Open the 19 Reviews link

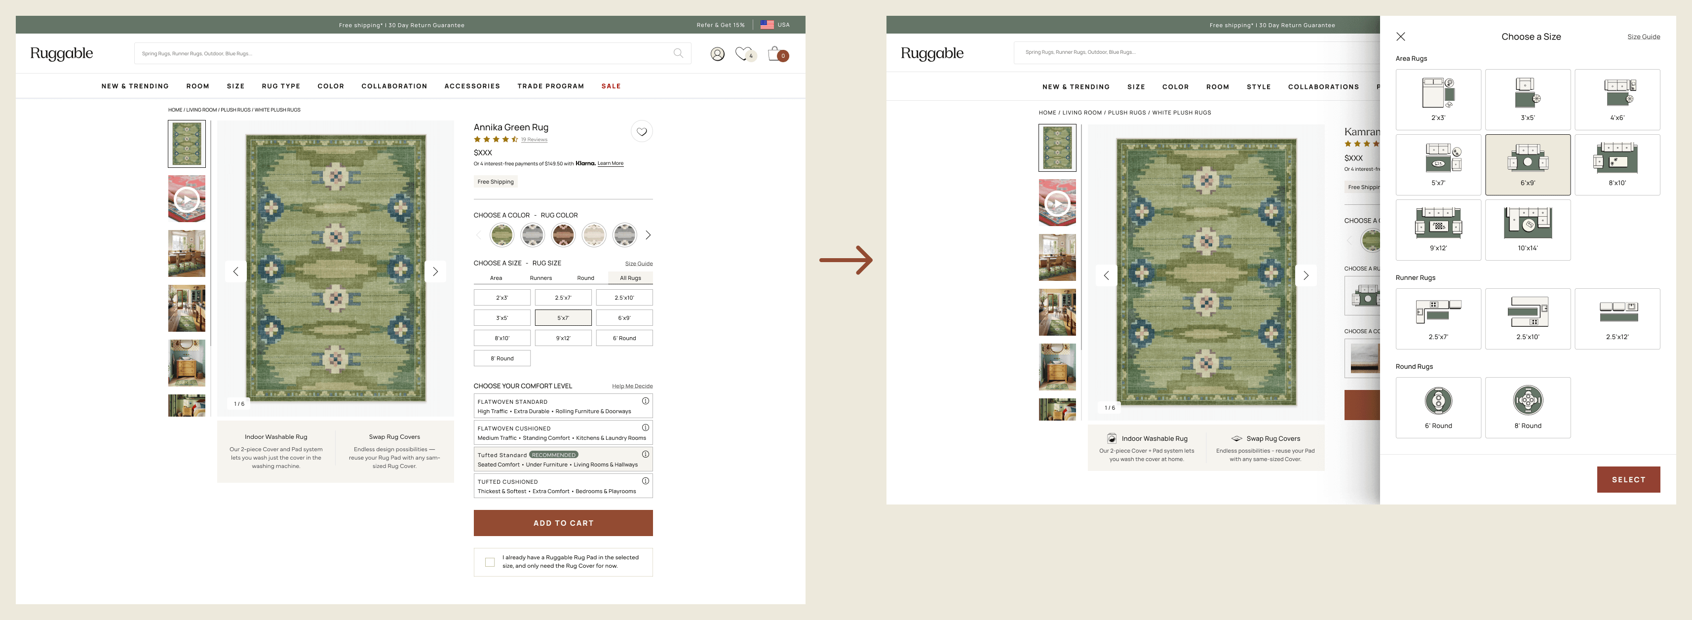[534, 139]
